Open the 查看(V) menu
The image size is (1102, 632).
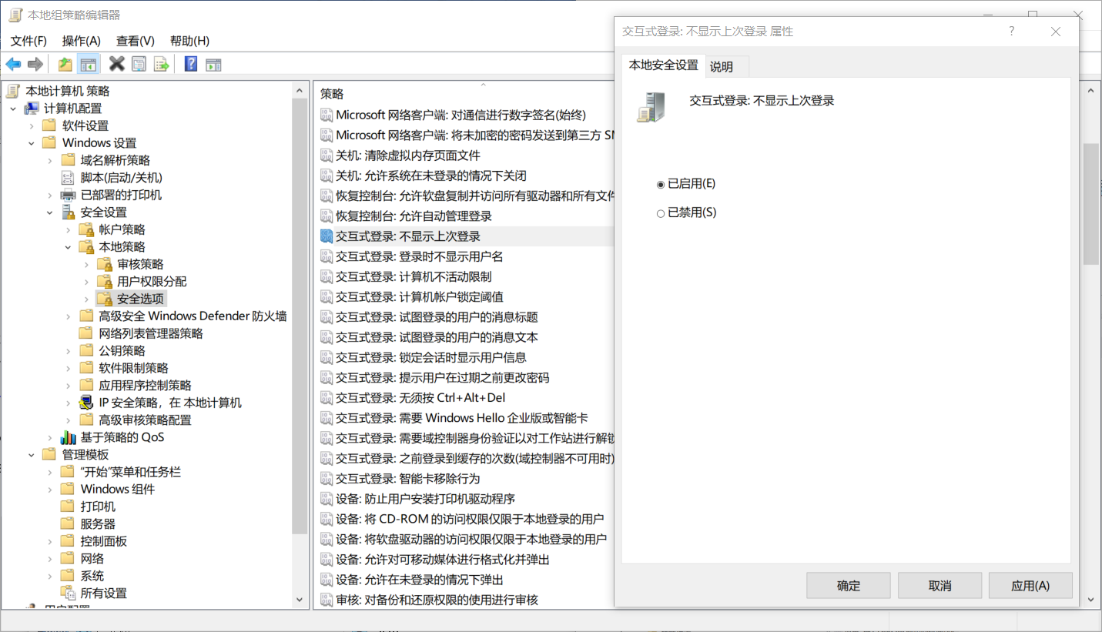pos(136,41)
